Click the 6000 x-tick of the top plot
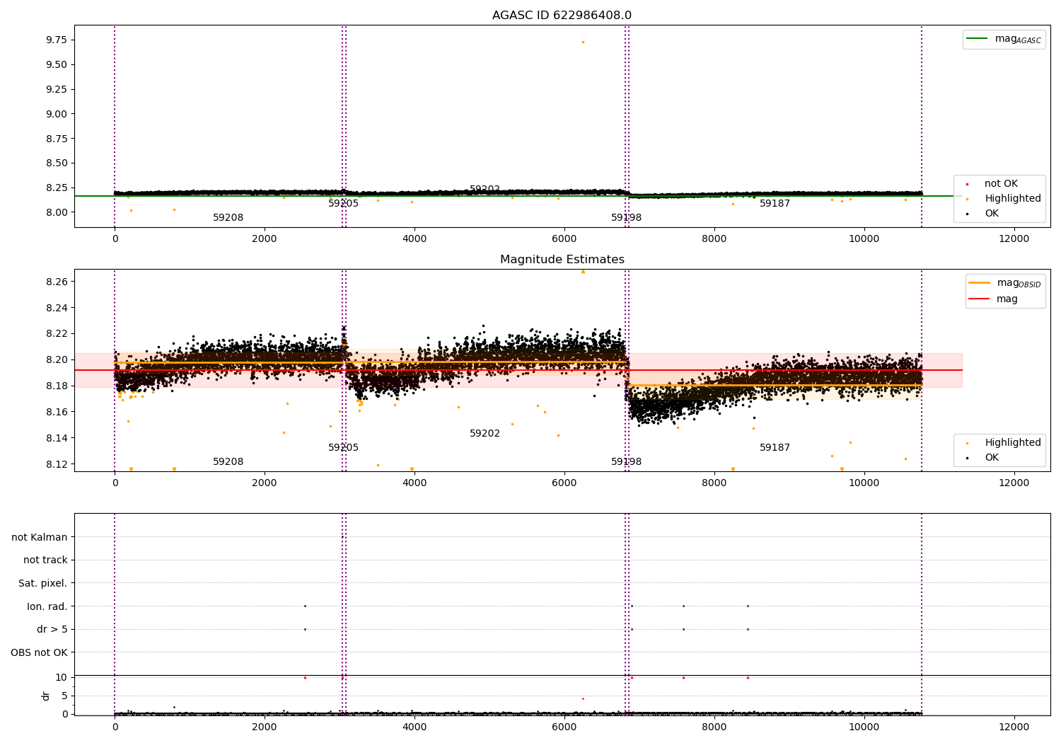The width and height of the screenshot is (1061, 743). 564,238
